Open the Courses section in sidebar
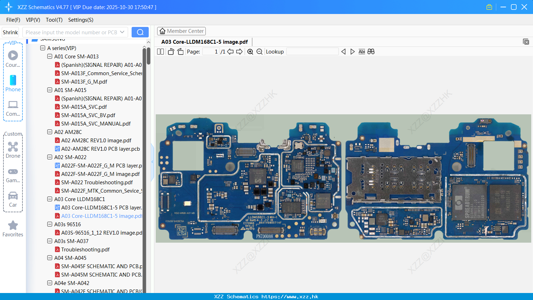The width and height of the screenshot is (533, 300). coord(13,59)
